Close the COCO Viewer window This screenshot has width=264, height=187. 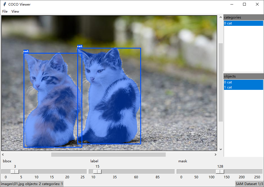click(x=257, y=4)
